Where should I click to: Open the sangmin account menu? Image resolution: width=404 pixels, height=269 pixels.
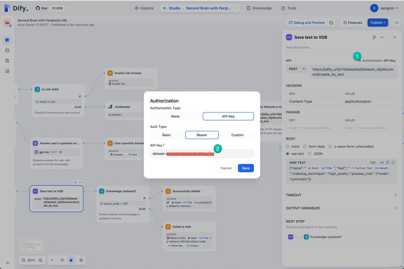coord(384,8)
